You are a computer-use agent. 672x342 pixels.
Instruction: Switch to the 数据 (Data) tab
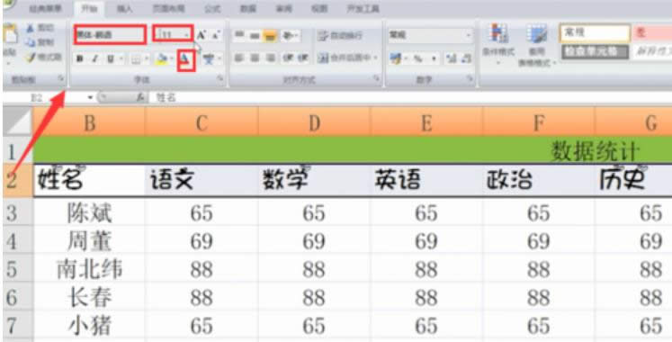(x=248, y=8)
